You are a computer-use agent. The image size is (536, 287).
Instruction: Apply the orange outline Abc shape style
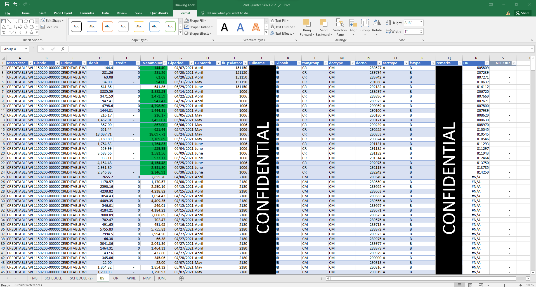pyautogui.click(x=108, y=27)
